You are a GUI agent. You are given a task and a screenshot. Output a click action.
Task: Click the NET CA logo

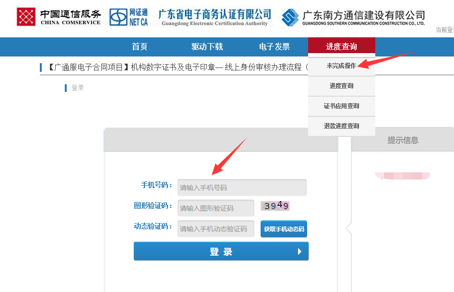129,17
